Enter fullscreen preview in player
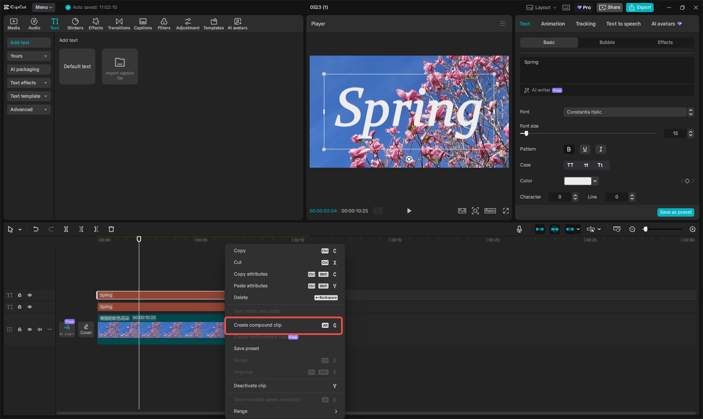This screenshot has height=419, width=703. coord(506,211)
